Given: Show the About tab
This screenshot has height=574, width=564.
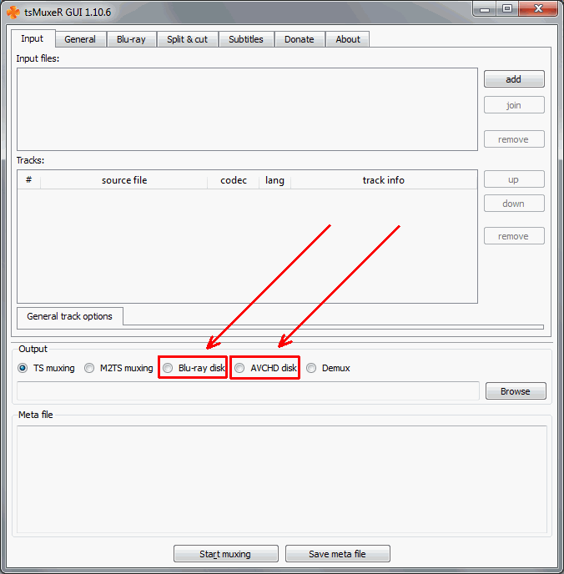Looking at the screenshot, I should click(x=348, y=39).
